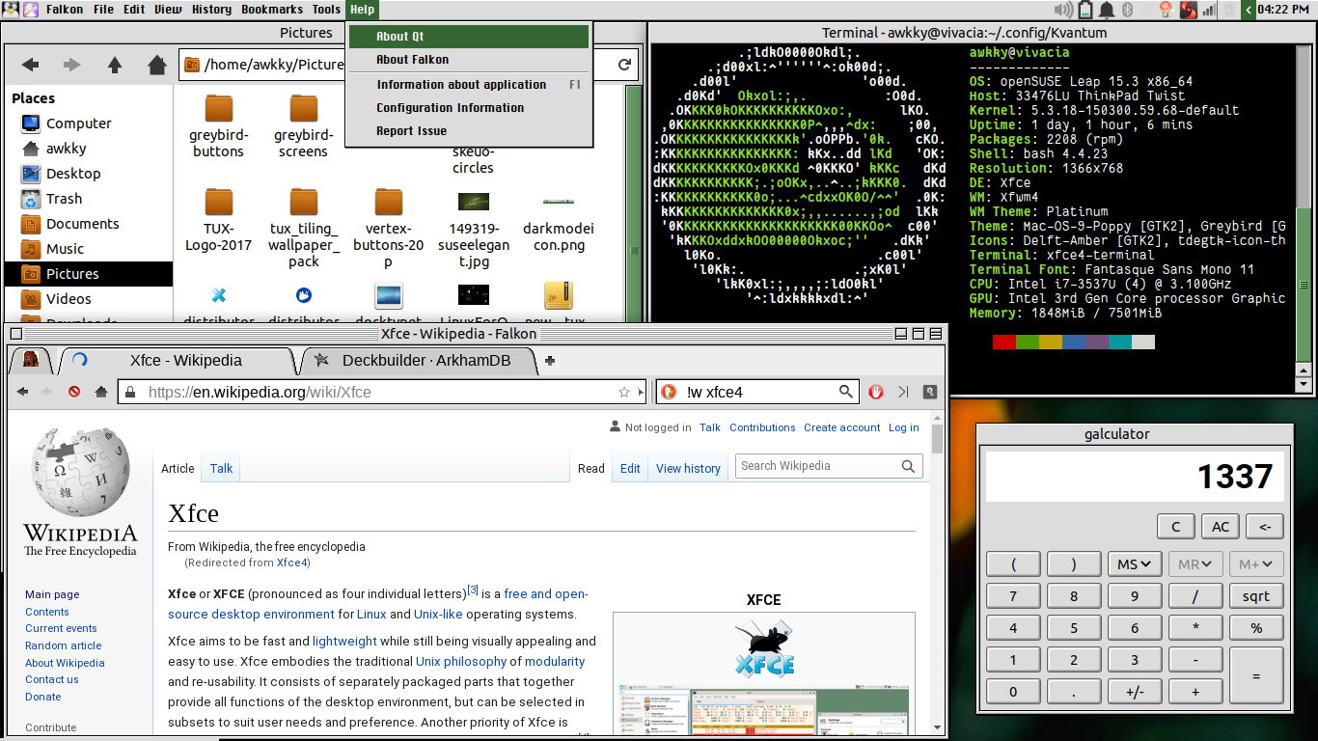Screen dimensions: 1318x741
Task: Open the History menu in menu bar
Action: pyautogui.click(x=211, y=10)
